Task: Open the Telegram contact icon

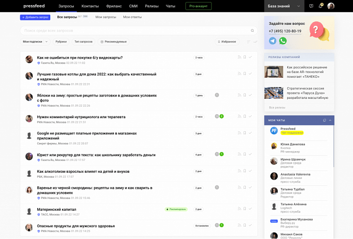Action: click(x=273, y=41)
